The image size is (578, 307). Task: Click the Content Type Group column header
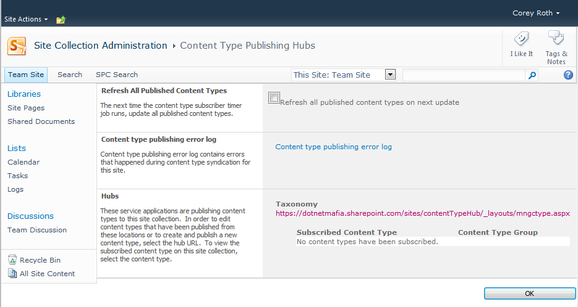498,232
